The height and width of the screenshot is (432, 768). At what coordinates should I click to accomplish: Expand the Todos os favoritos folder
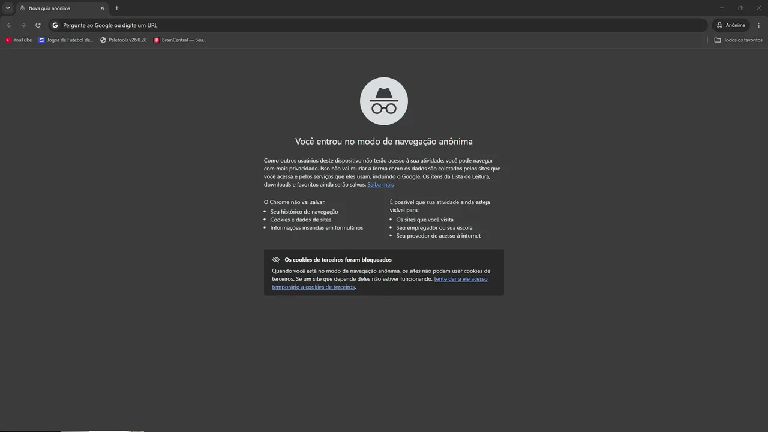point(738,40)
